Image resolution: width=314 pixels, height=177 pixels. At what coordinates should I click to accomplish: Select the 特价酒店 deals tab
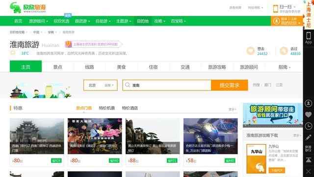point(130,108)
